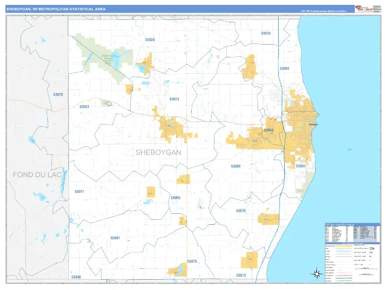Select ZIP code label 53073
Screen dimensions: 387x290
174,99
